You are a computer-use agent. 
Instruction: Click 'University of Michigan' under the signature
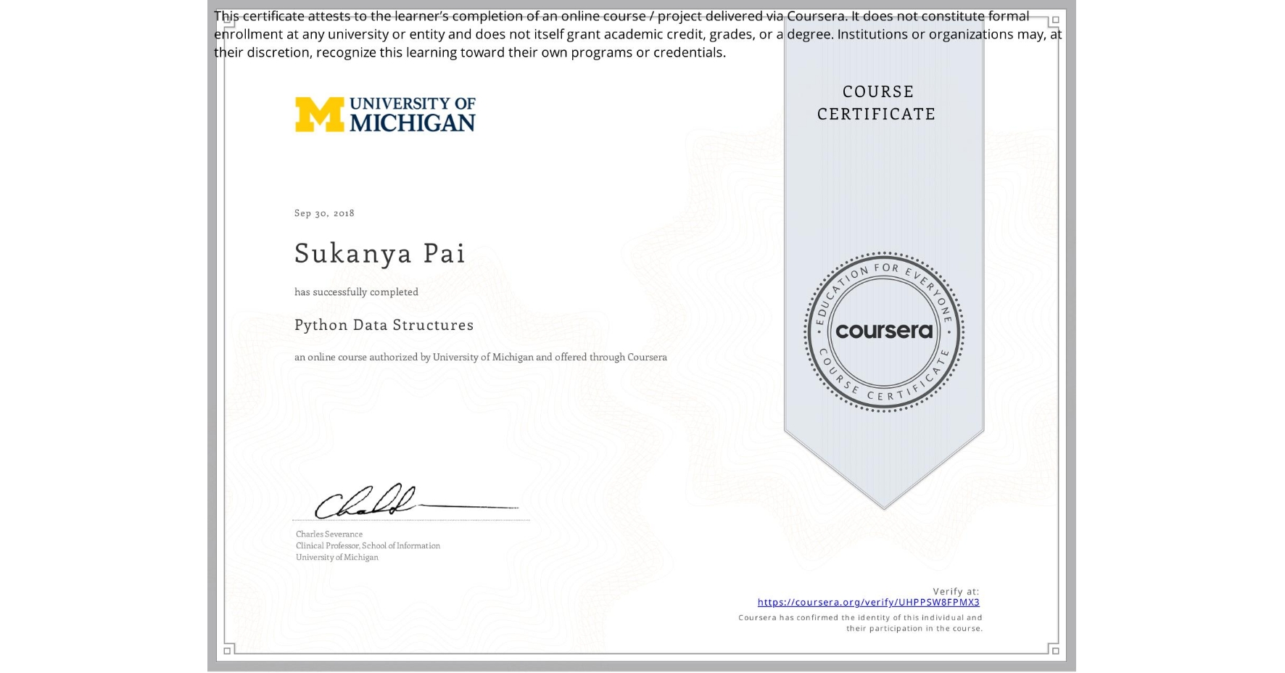337,557
